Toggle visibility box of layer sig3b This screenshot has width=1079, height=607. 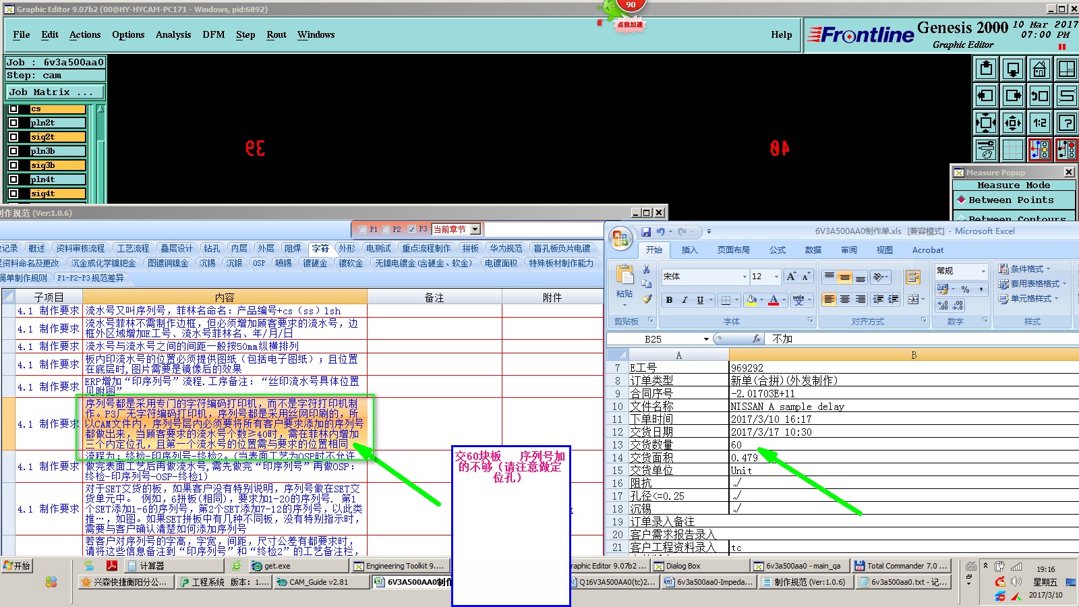(13, 165)
